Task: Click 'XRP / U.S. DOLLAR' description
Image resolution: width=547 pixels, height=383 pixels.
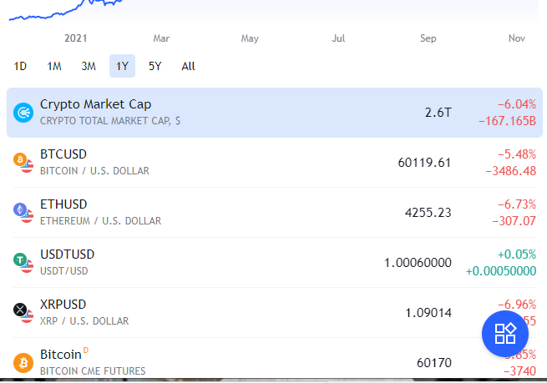Action: click(x=84, y=321)
